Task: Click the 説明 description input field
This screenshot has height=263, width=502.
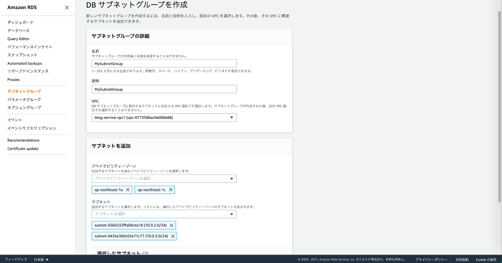Action: tap(164, 89)
